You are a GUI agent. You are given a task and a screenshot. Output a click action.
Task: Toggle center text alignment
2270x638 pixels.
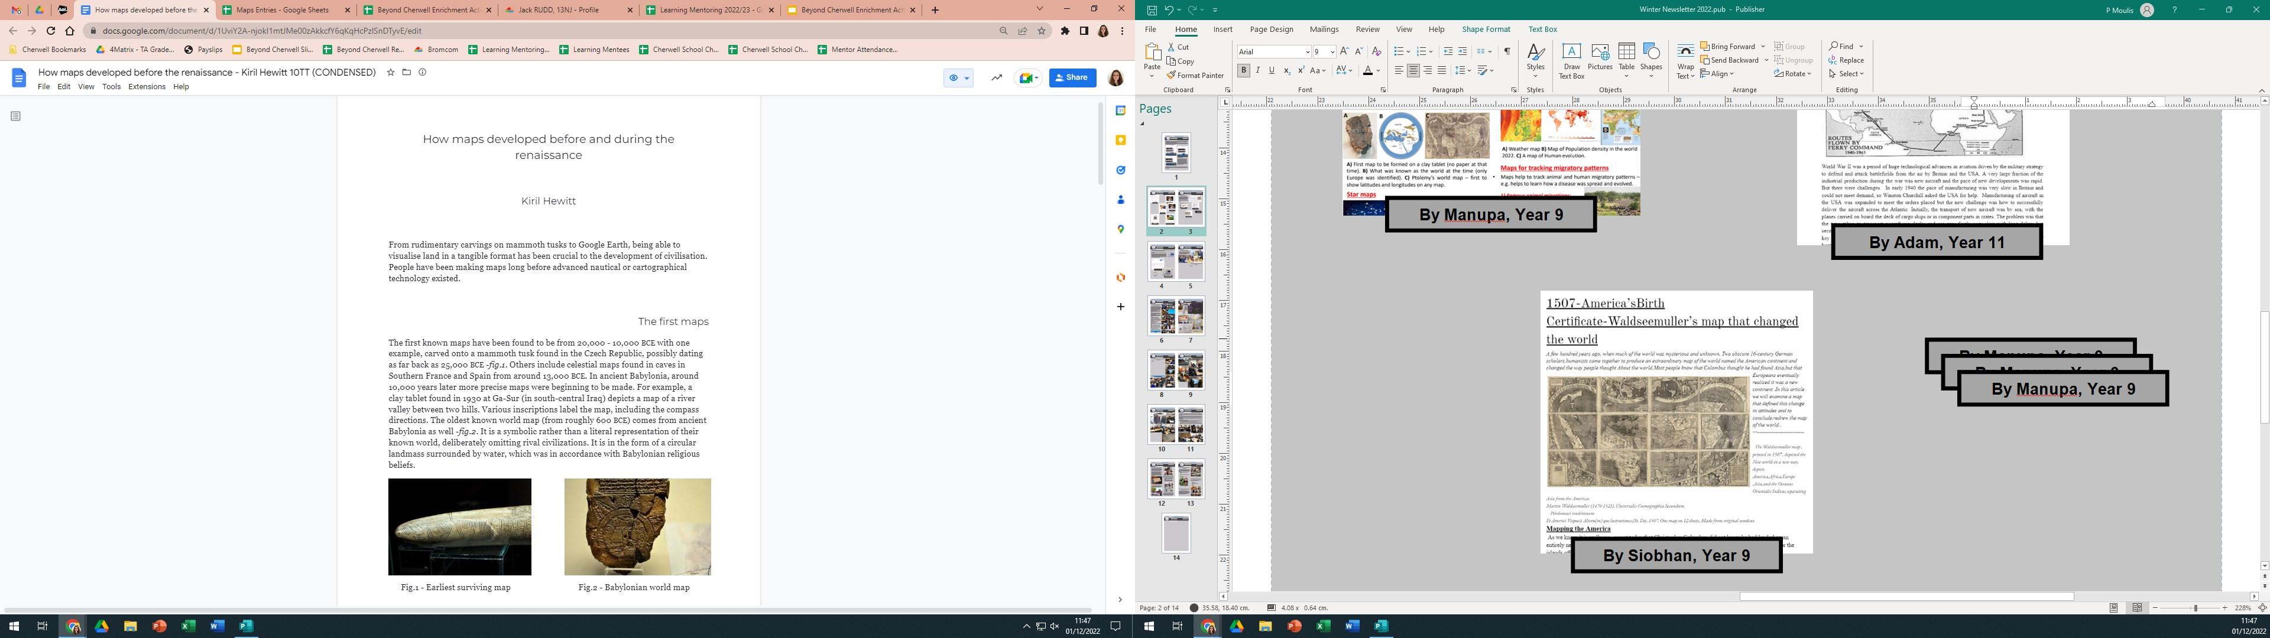coord(1413,70)
